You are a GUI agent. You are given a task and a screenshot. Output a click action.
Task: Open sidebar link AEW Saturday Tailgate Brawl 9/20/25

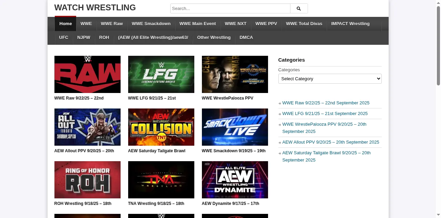326,156
